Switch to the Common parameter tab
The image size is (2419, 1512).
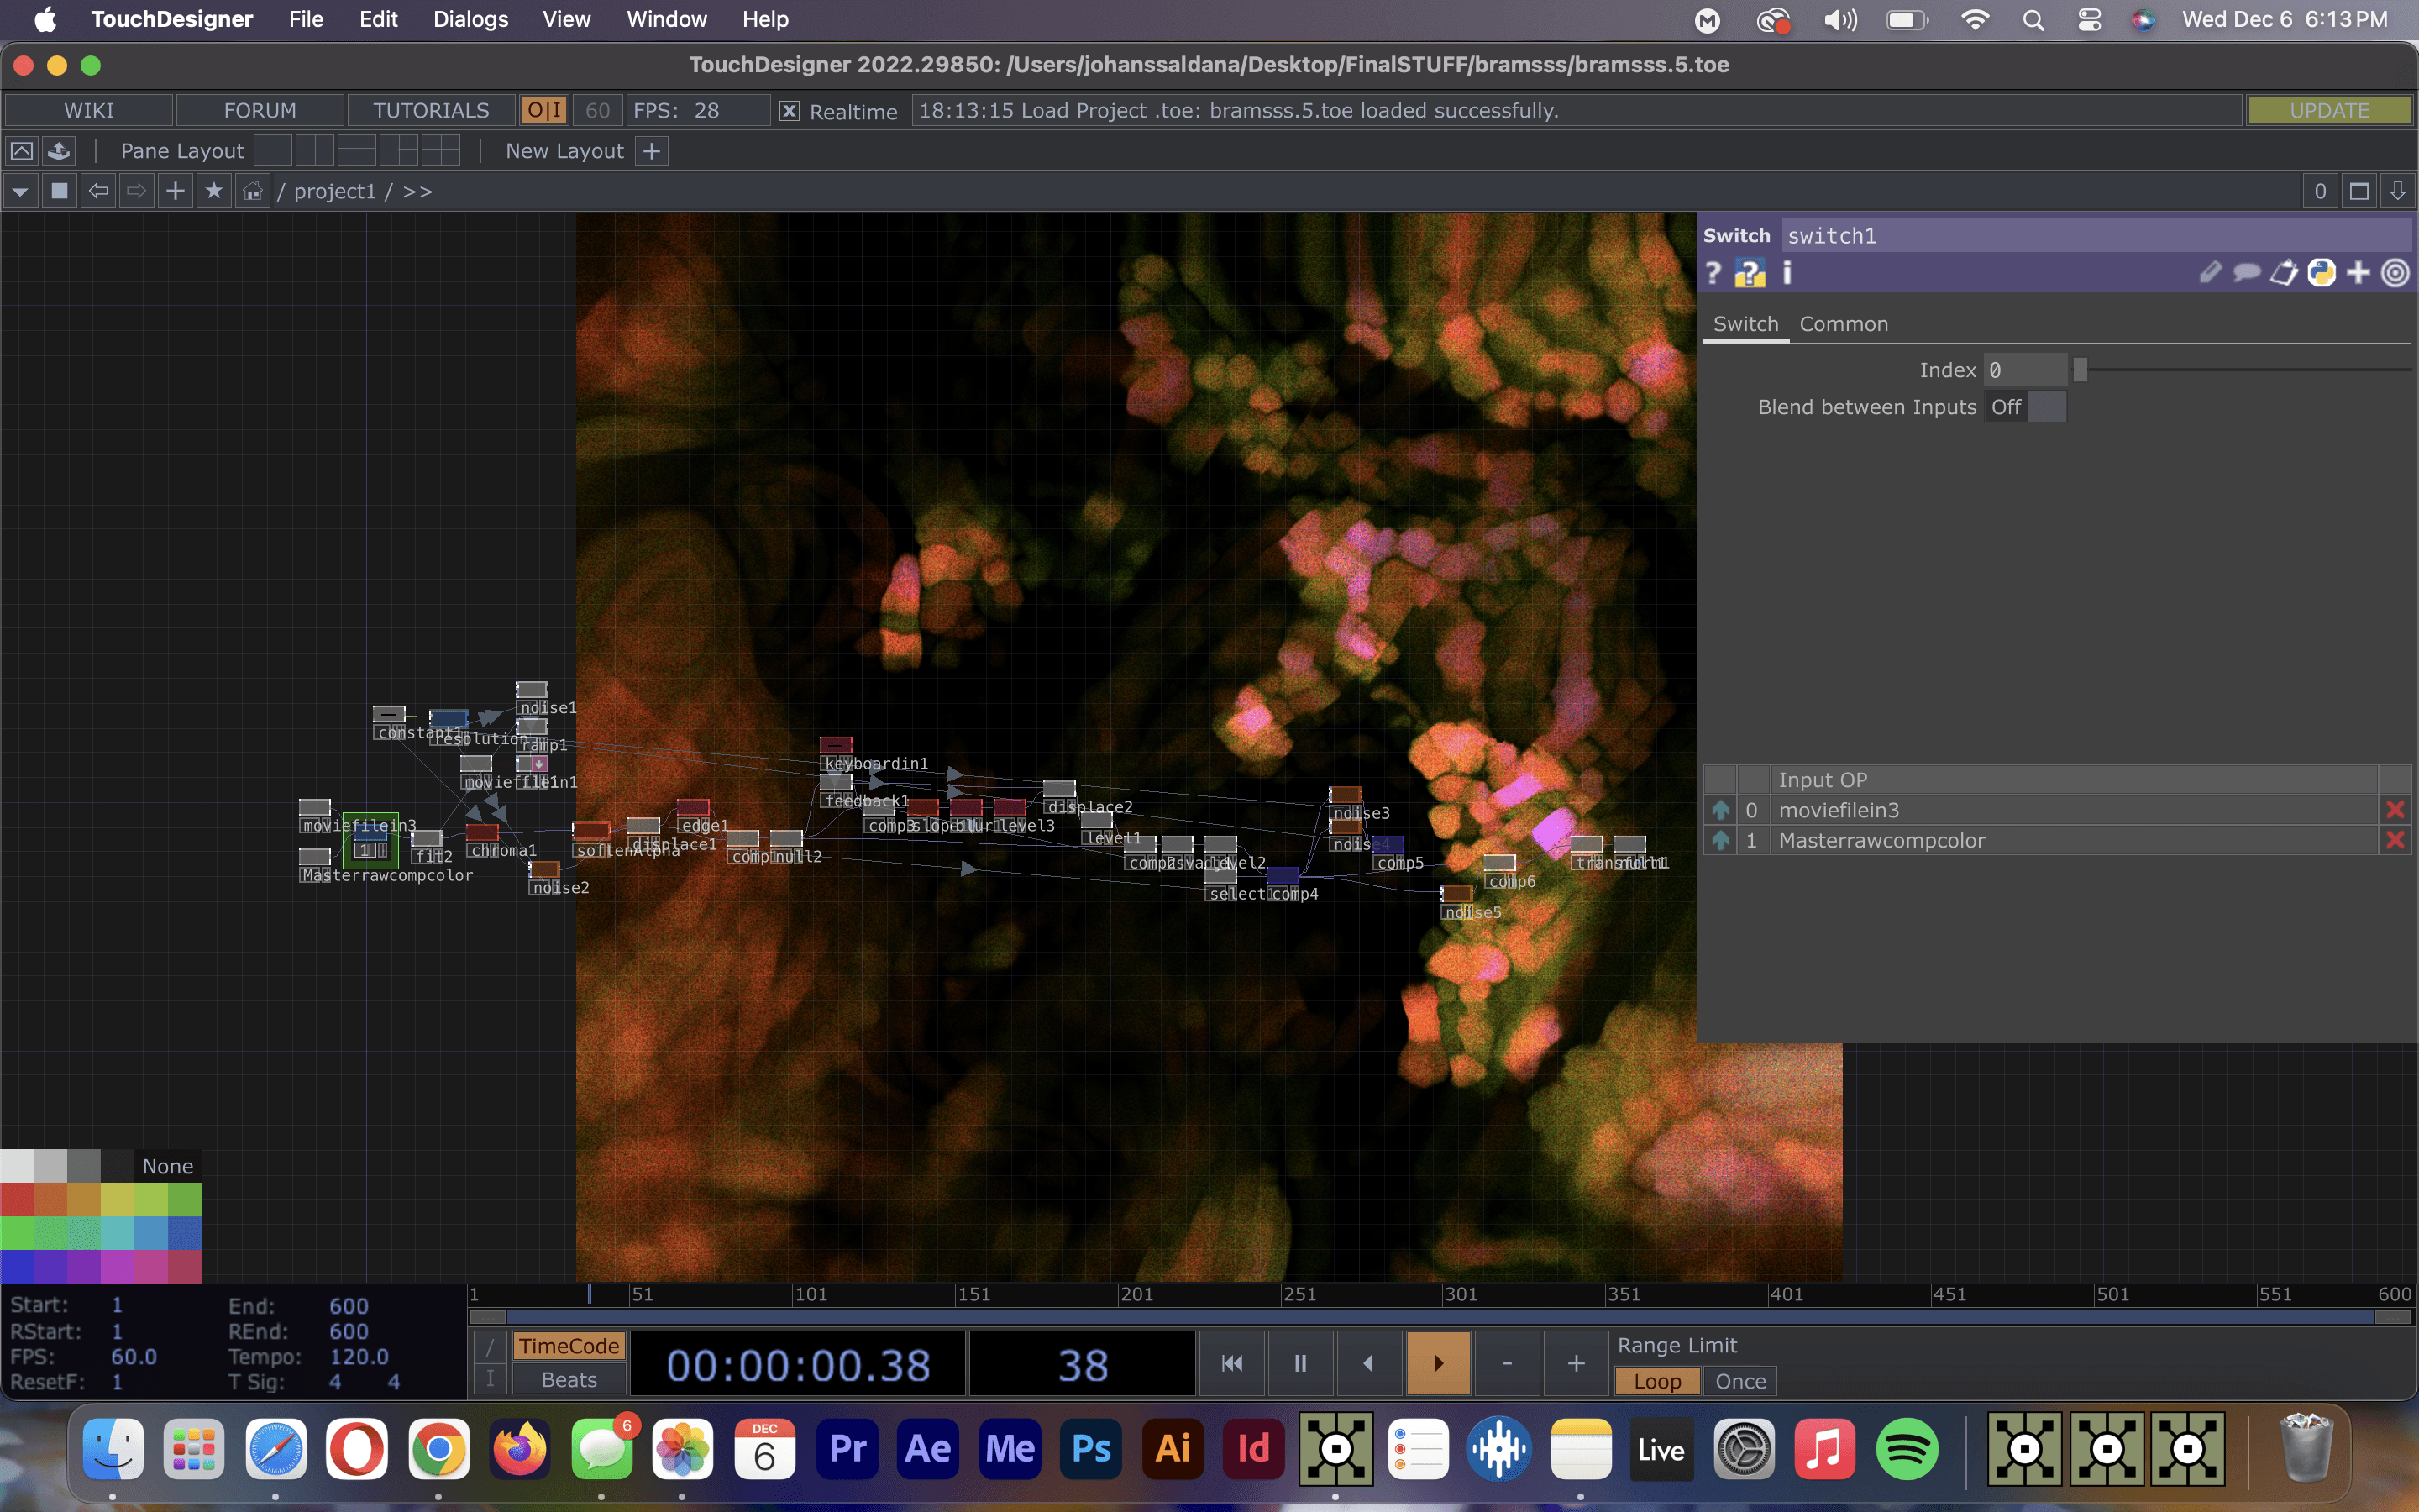point(1844,324)
